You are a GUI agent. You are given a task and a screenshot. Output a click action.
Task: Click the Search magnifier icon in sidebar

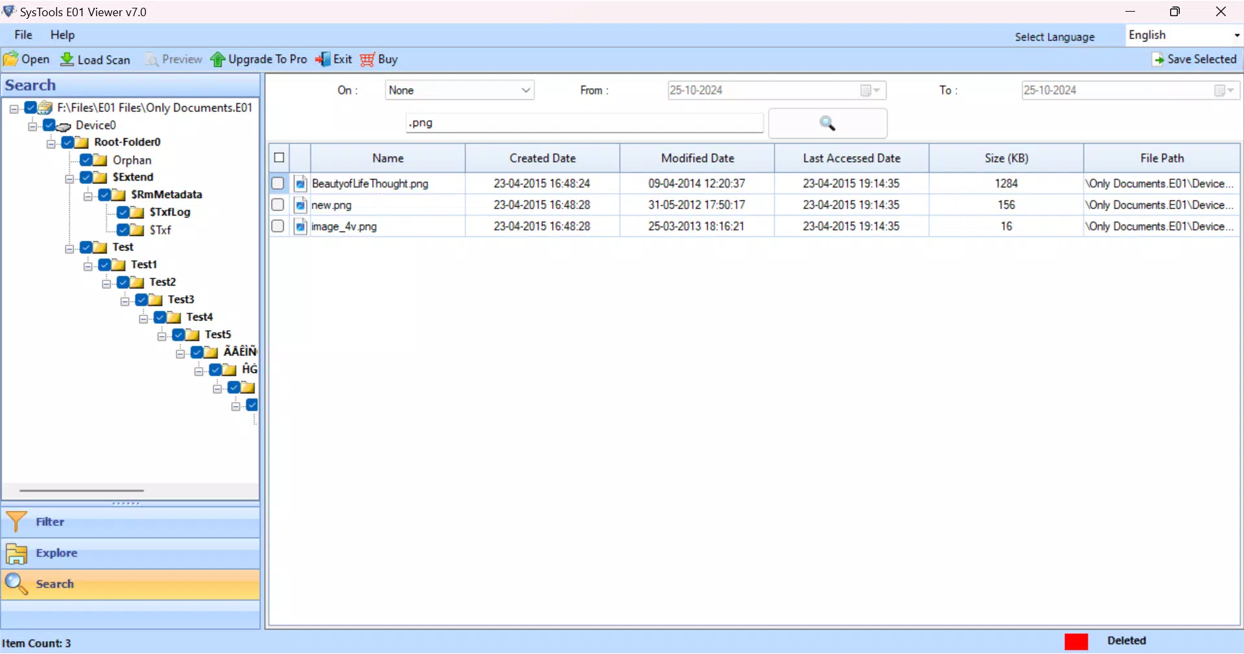(x=16, y=584)
